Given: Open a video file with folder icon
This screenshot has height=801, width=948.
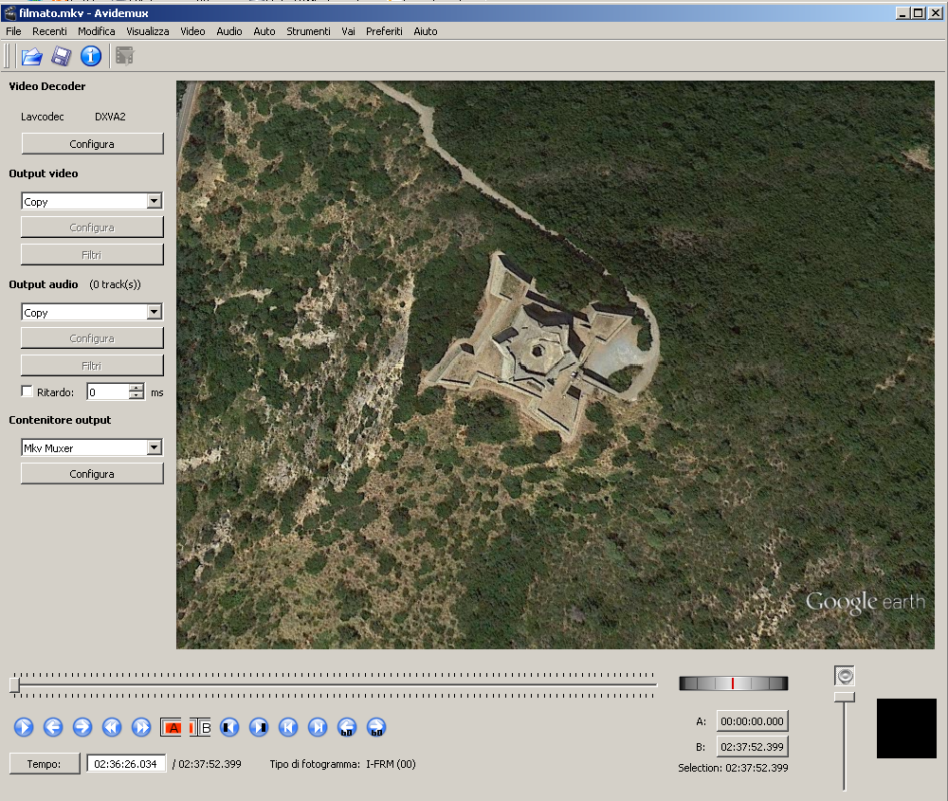Looking at the screenshot, I should [32, 56].
